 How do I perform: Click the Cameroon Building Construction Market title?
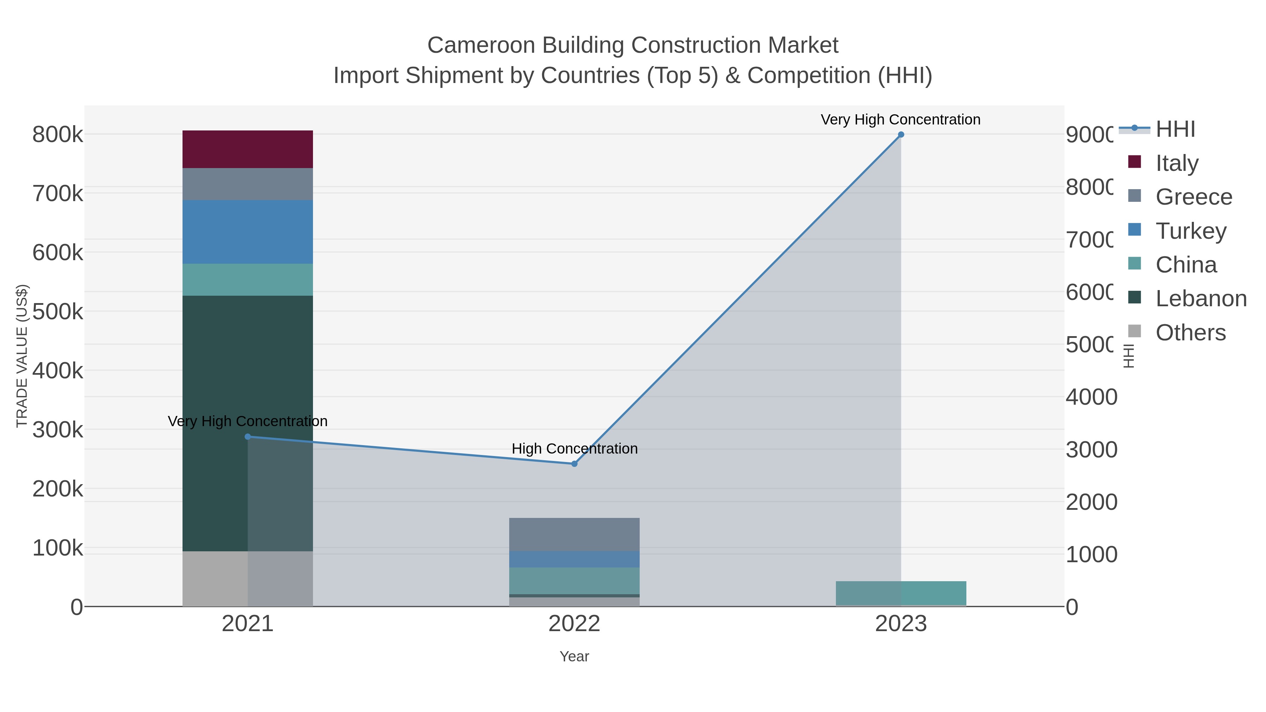633,45
